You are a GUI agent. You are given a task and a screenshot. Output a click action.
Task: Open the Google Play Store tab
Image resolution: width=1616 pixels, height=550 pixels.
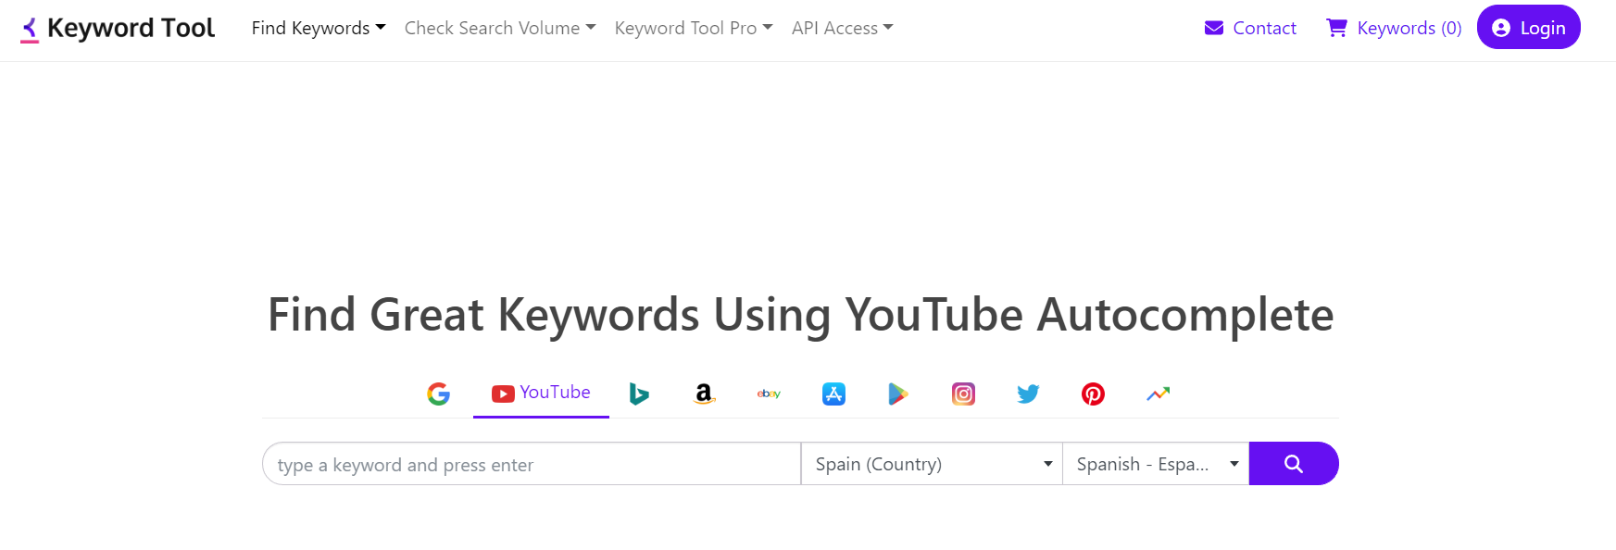[898, 394]
